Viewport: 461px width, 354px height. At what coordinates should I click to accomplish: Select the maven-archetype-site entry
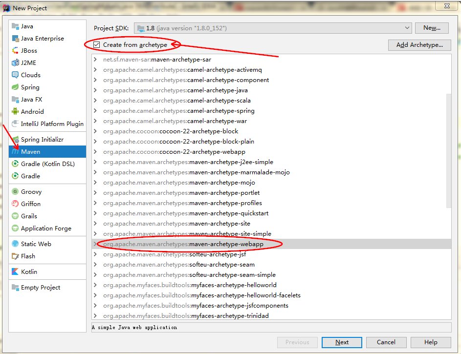tap(271, 223)
